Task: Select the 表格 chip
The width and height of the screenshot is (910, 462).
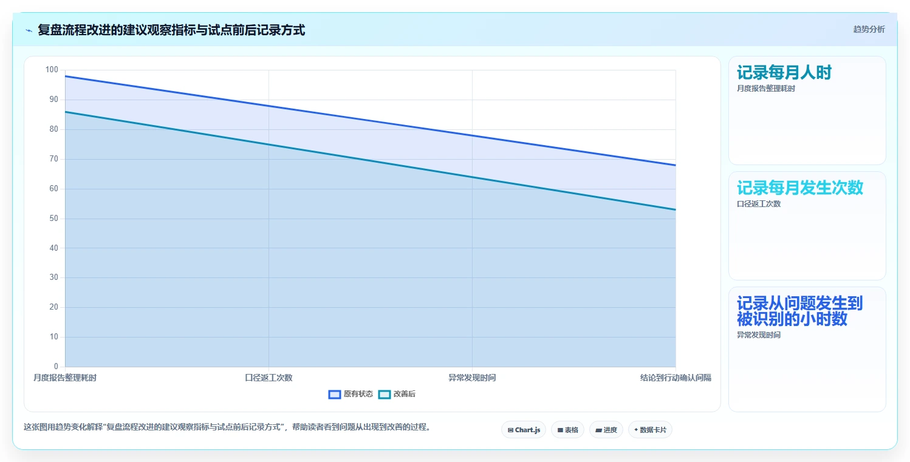Action: point(567,430)
